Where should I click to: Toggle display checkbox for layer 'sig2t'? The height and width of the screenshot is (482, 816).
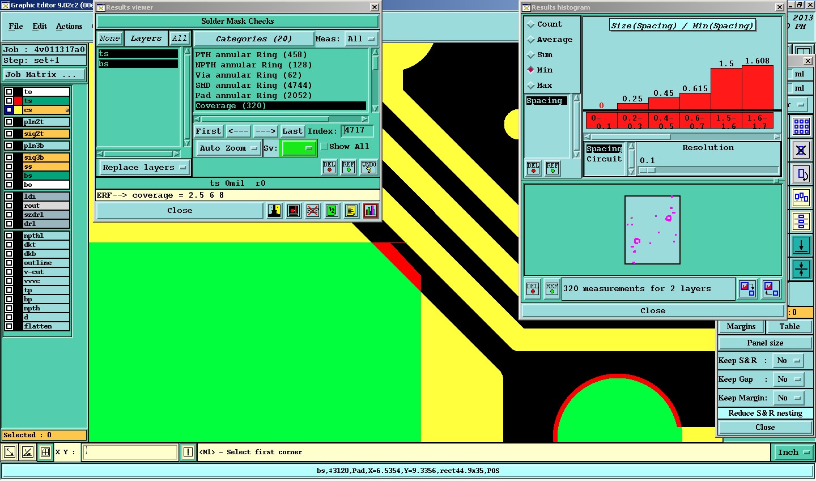pyautogui.click(x=9, y=134)
